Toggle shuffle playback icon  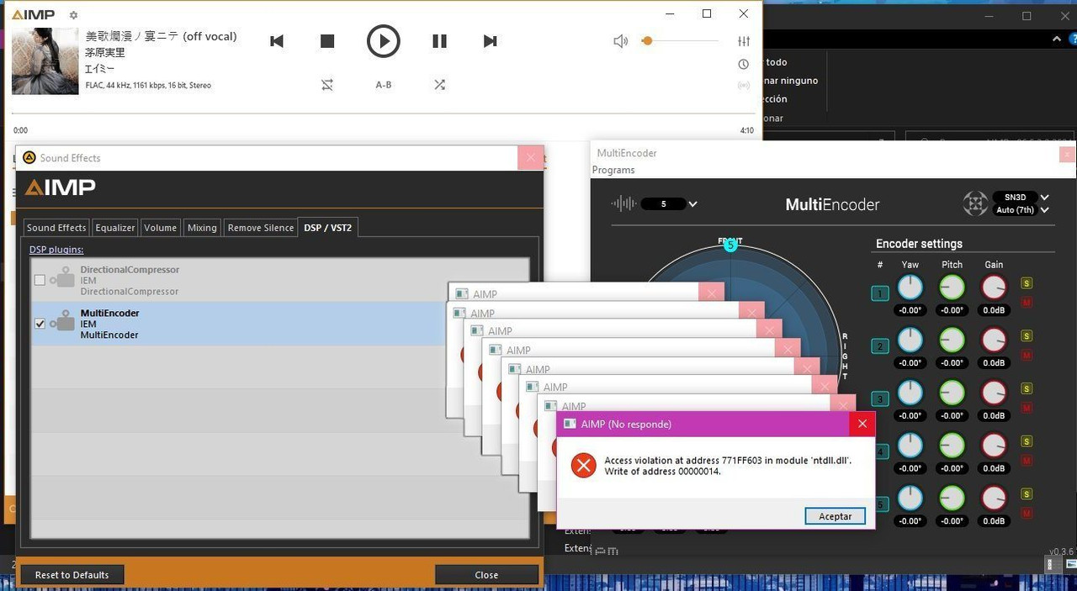point(439,85)
